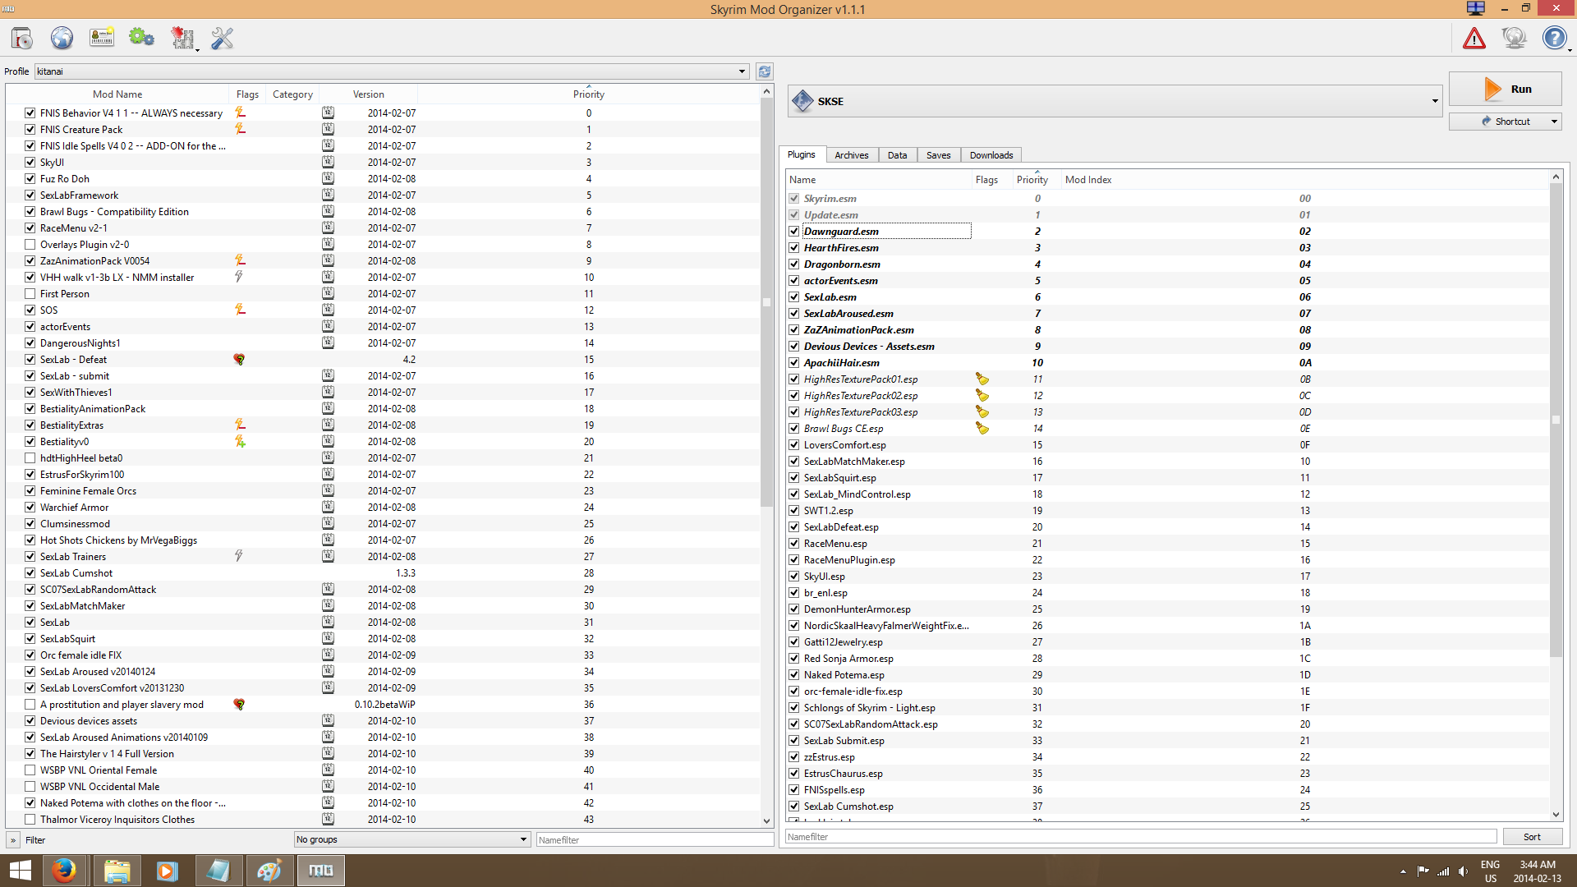Select the Skyrim.esm plugin row
This screenshot has width=1577, height=887.
click(1166, 199)
